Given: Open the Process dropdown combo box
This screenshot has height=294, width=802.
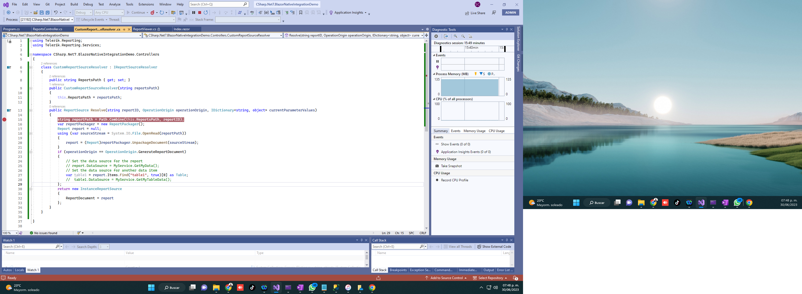Looking at the screenshot, I should coord(47,20).
